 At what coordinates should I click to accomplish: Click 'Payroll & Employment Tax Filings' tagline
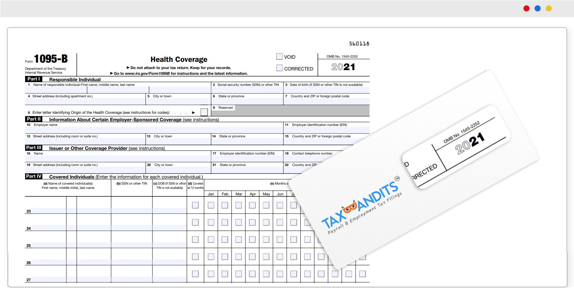pyautogui.click(x=365, y=213)
